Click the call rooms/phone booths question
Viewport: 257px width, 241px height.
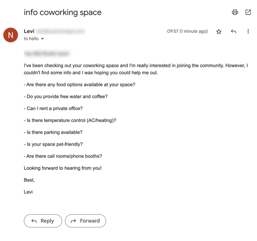click(x=63, y=156)
